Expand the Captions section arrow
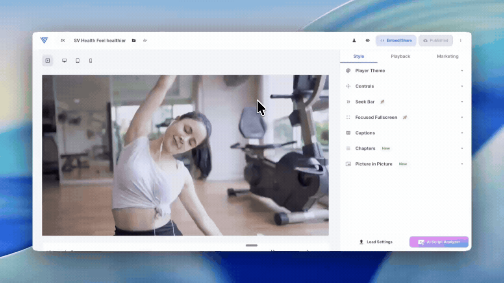504x283 pixels. click(462, 133)
